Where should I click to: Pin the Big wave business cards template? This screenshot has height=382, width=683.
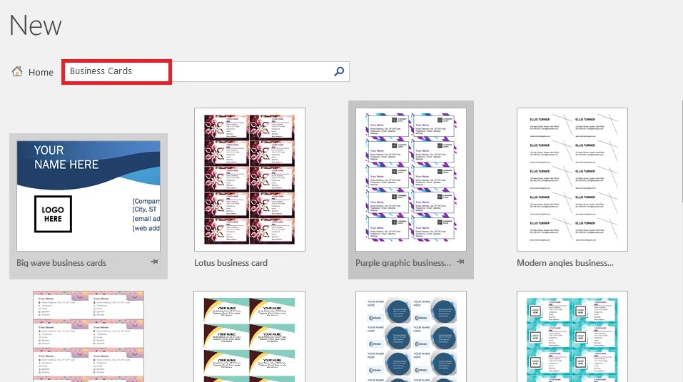[154, 262]
